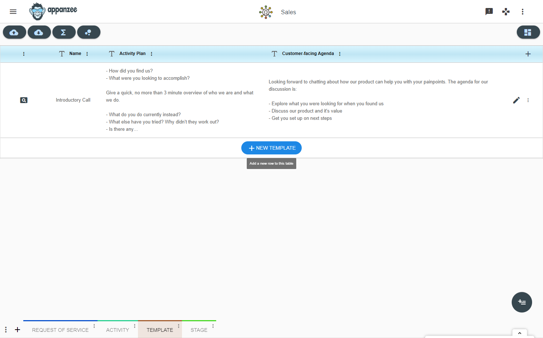Open the hamburger navigation menu
Screen dimensions: 543x338
pos(13,12)
